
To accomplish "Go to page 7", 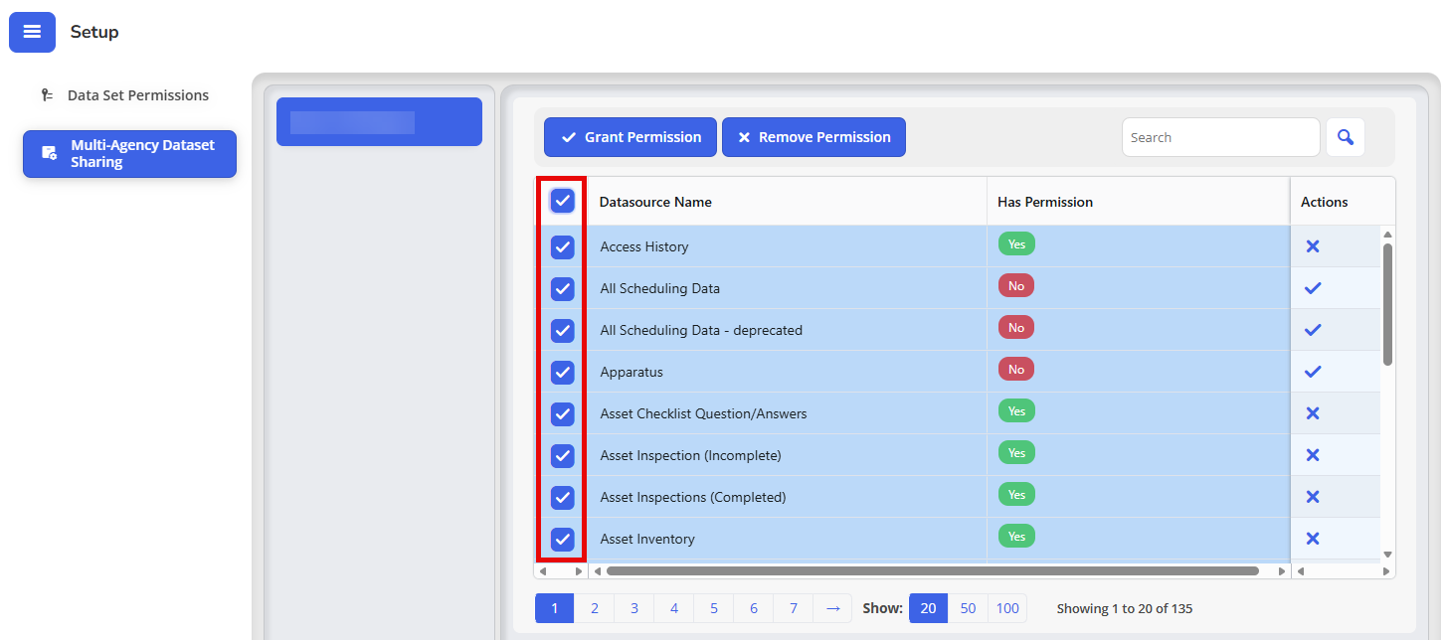I will [x=794, y=608].
